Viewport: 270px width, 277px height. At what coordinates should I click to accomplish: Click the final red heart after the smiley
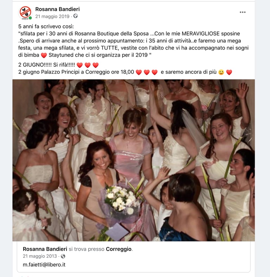(229, 72)
